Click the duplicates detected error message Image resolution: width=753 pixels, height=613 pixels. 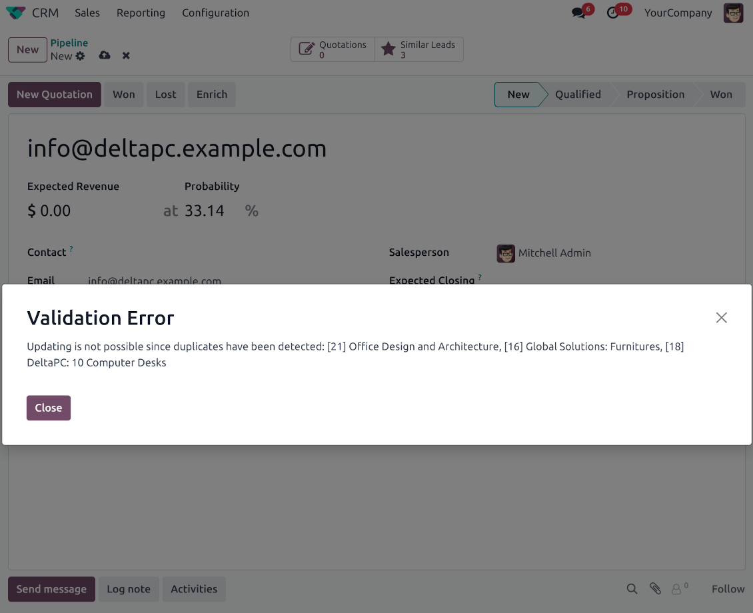355,354
